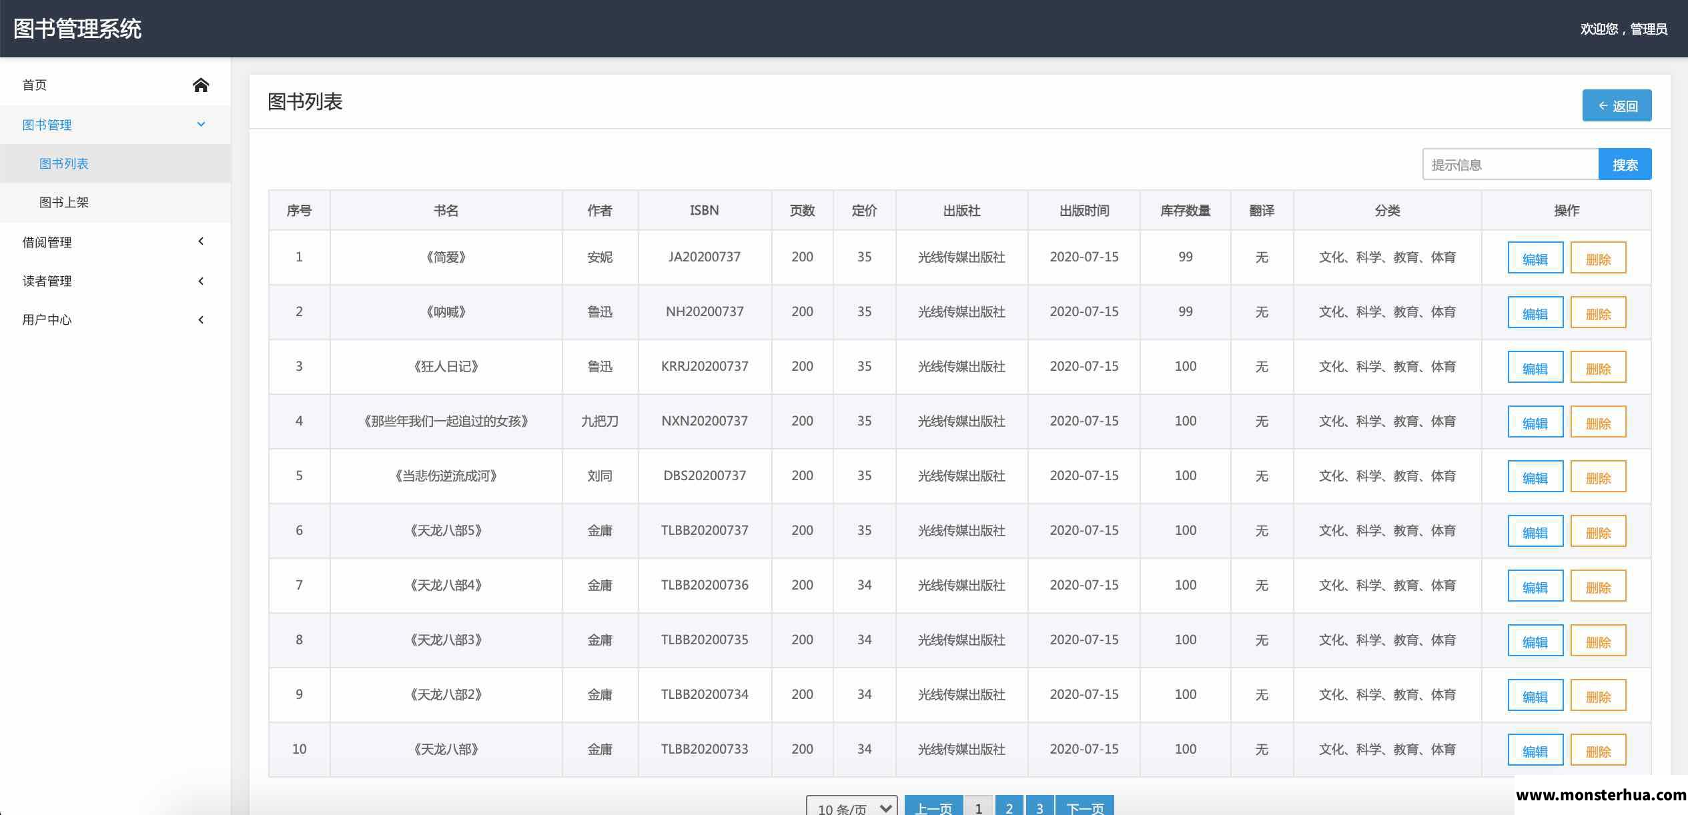Click the 书名 column header
The height and width of the screenshot is (815, 1688).
coord(446,210)
